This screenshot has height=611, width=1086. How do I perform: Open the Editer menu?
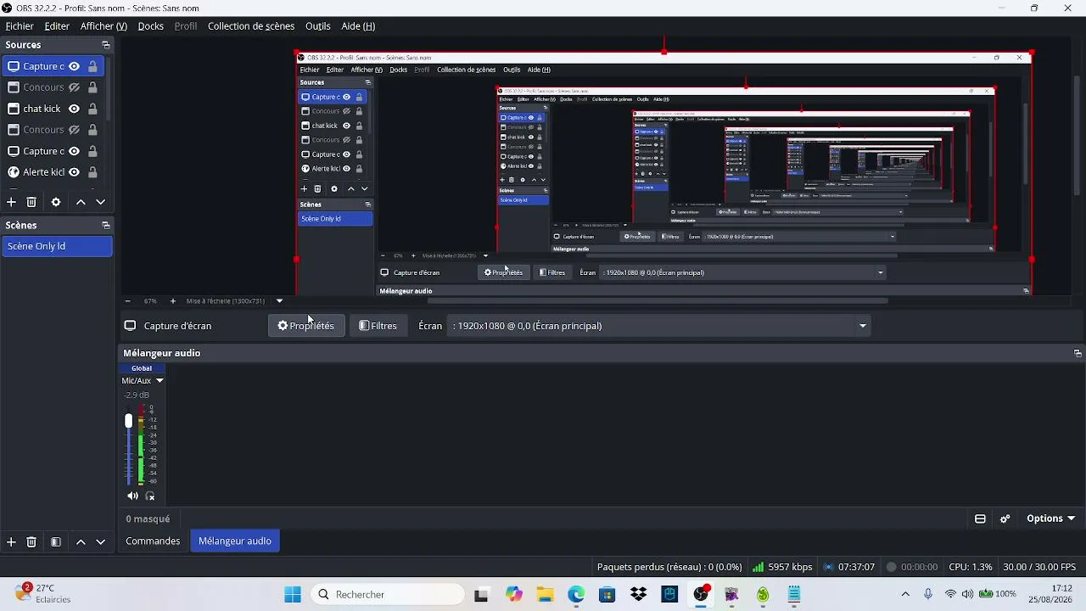57,26
